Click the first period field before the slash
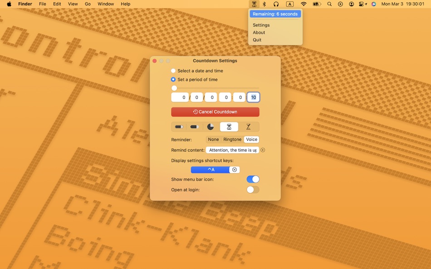This screenshot has width=431, height=269. (180, 97)
